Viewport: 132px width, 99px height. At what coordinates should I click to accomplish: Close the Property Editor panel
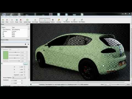(x=29, y=40)
